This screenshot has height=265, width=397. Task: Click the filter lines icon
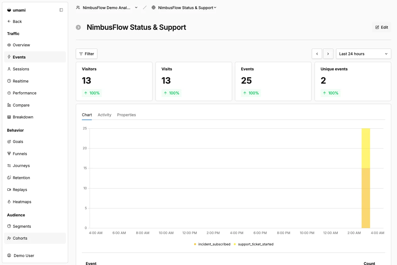pos(81,54)
